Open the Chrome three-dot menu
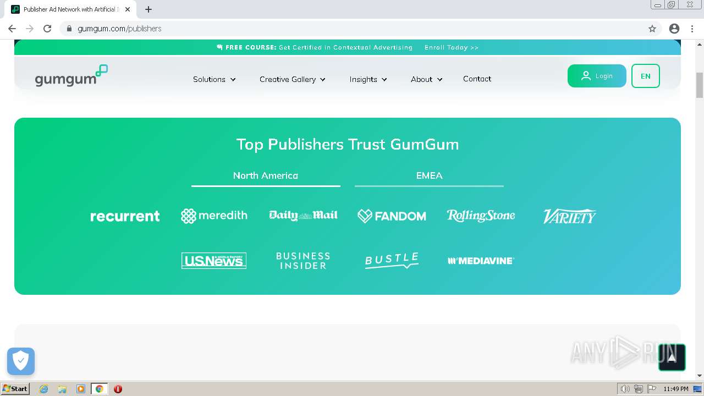This screenshot has height=396, width=704. coord(691,29)
